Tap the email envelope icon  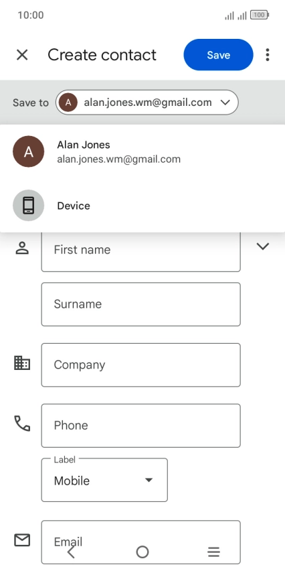pyautogui.click(x=22, y=540)
